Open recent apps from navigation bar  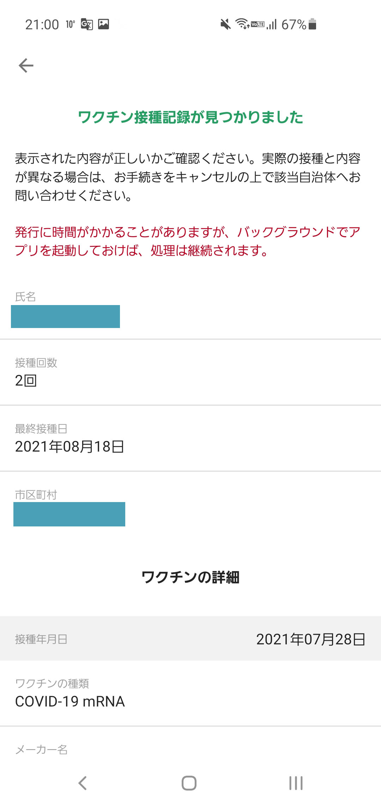296,783
